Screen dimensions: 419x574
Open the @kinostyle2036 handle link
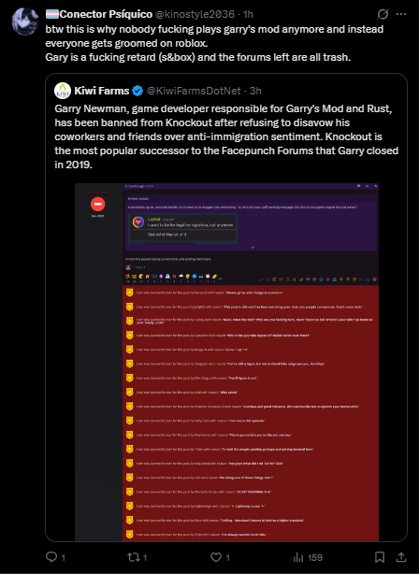195,14
